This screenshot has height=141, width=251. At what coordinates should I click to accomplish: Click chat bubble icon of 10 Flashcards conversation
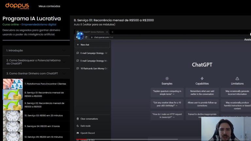click(x=78, y=69)
